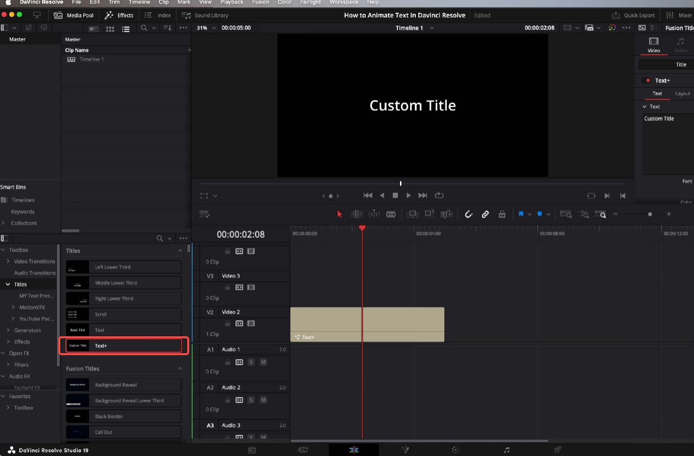Click the Quick Export button
694x456 pixels.
point(633,15)
